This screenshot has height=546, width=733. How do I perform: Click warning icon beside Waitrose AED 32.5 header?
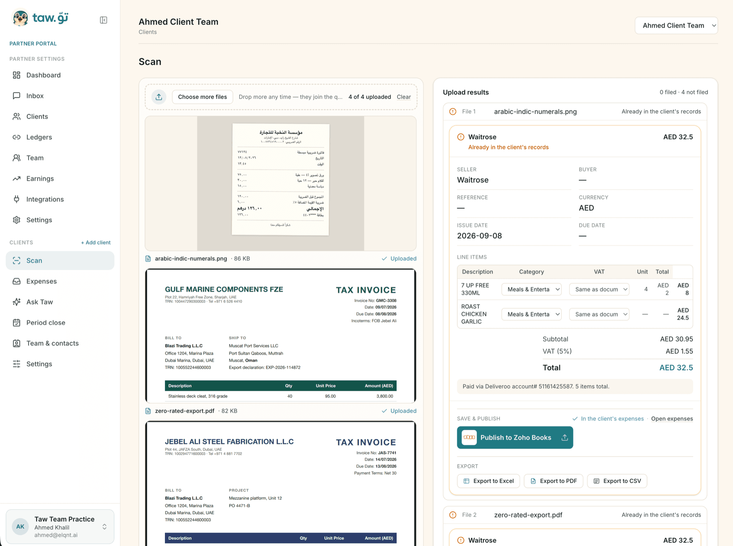tap(461, 137)
